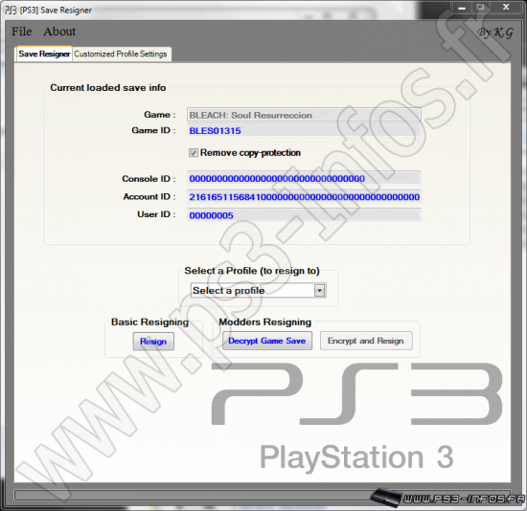Click the Account ID field
This screenshot has height=511, width=527.
tap(304, 197)
